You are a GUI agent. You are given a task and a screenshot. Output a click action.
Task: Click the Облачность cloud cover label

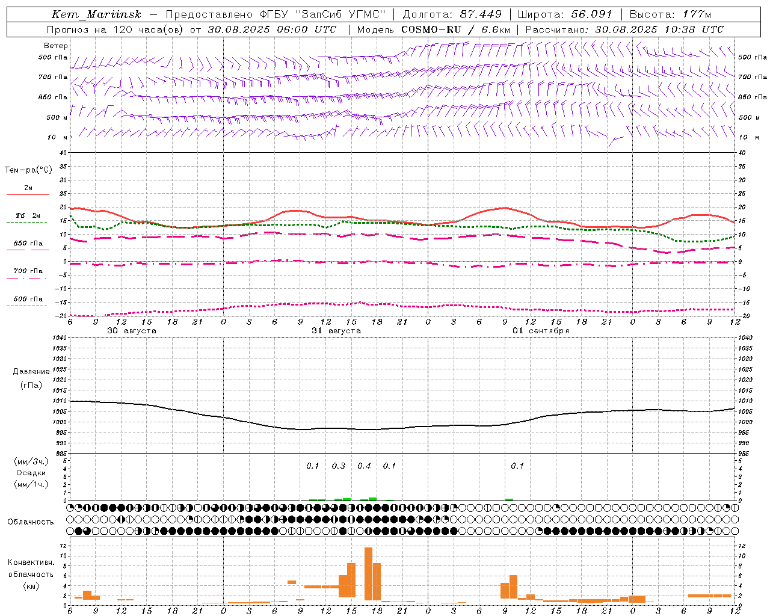click(x=31, y=522)
